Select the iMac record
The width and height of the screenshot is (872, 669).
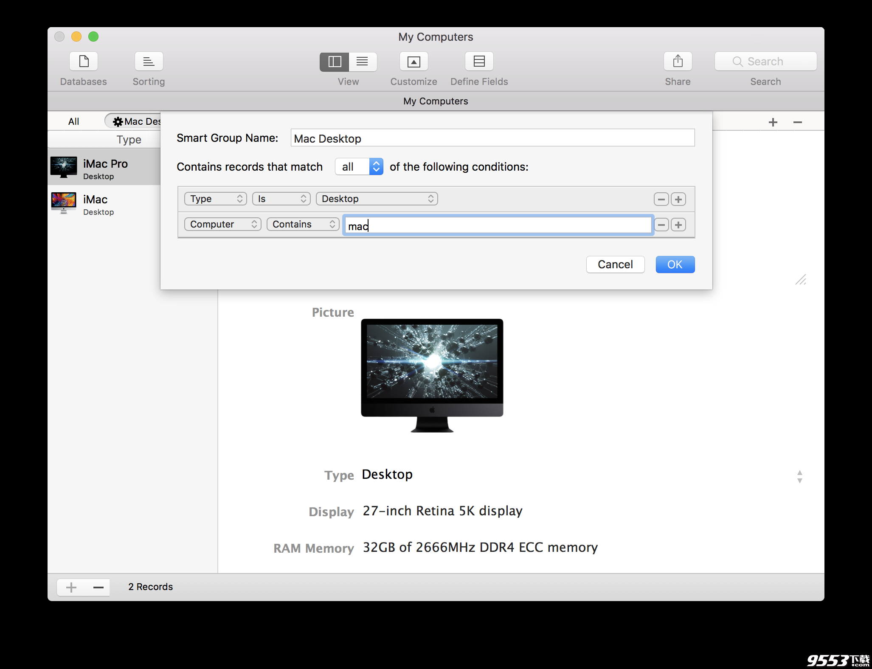[104, 203]
